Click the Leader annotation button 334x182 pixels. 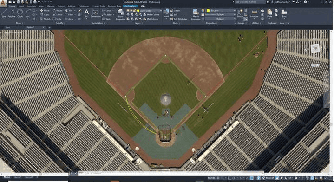pos(107,15)
